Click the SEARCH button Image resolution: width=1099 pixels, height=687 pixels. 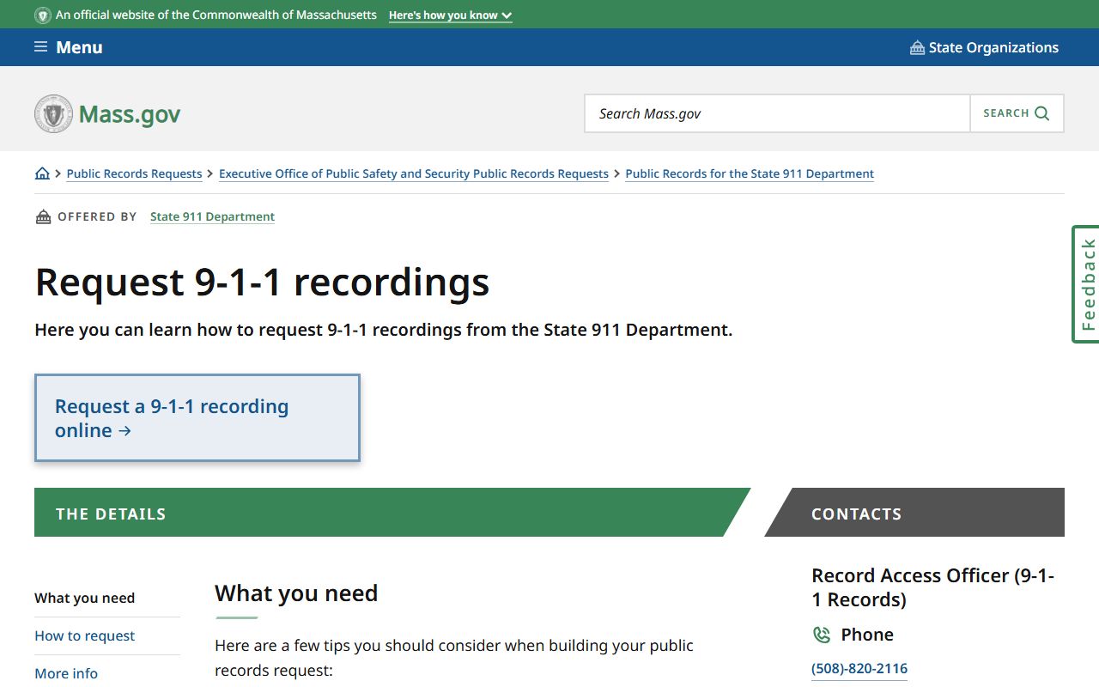click(x=1017, y=113)
